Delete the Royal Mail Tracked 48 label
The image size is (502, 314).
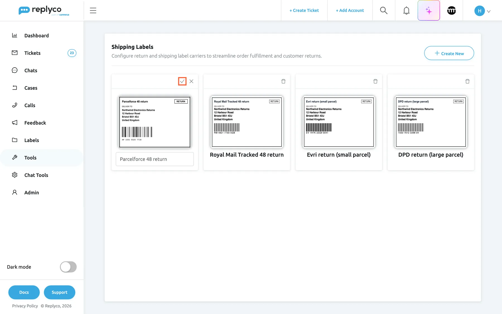(283, 81)
